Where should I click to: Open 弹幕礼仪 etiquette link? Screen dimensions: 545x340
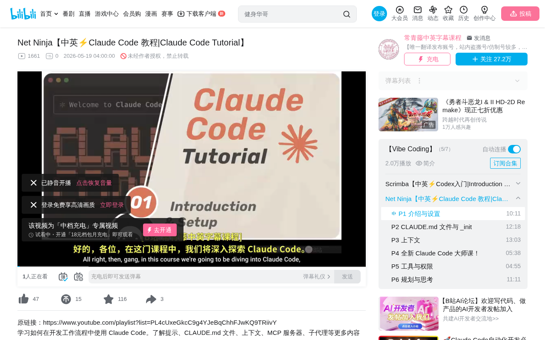point(317,277)
